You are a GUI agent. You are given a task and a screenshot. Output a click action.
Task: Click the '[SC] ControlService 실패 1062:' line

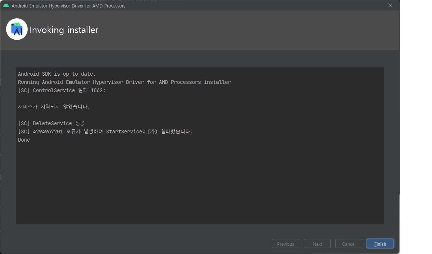click(x=62, y=91)
